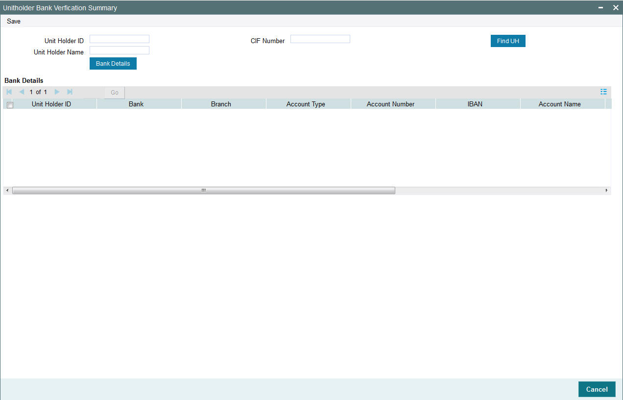This screenshot has height=400, width=623.
Task: Click the horizontal scrollbar thumb
Action: point(204,190)
